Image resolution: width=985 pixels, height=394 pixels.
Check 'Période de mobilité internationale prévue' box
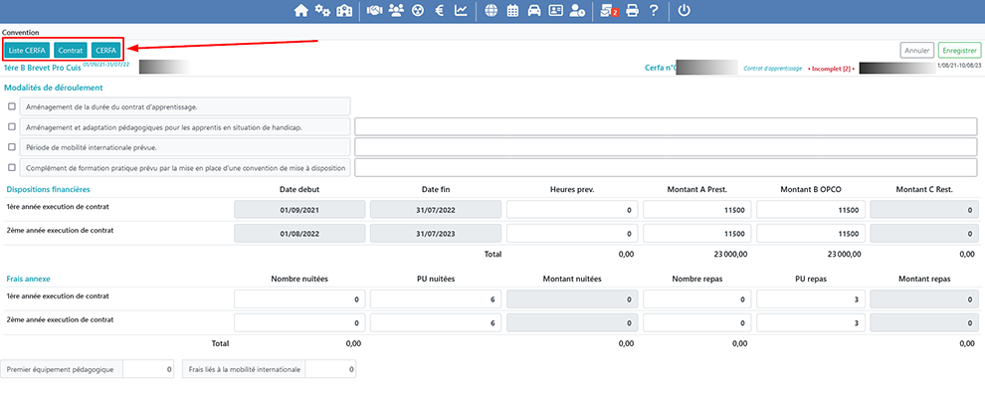12,147
